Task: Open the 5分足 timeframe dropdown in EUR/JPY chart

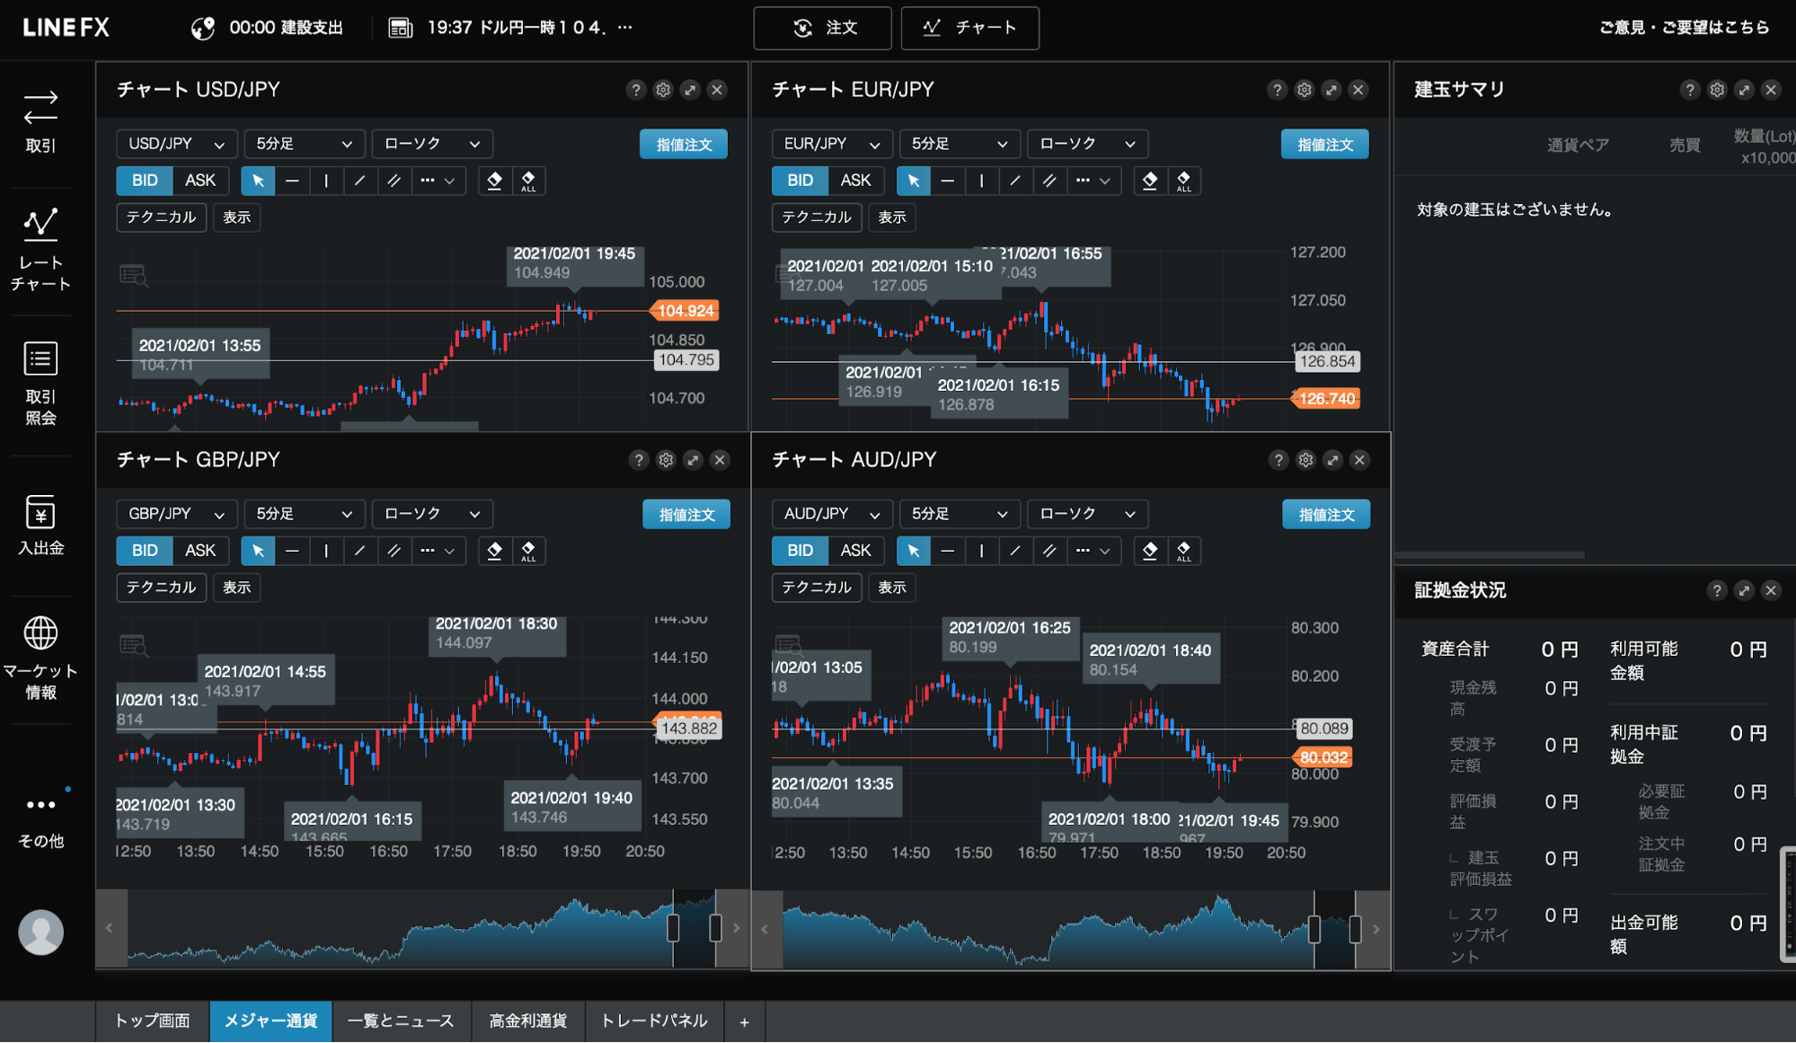Action: click(960, 144)
